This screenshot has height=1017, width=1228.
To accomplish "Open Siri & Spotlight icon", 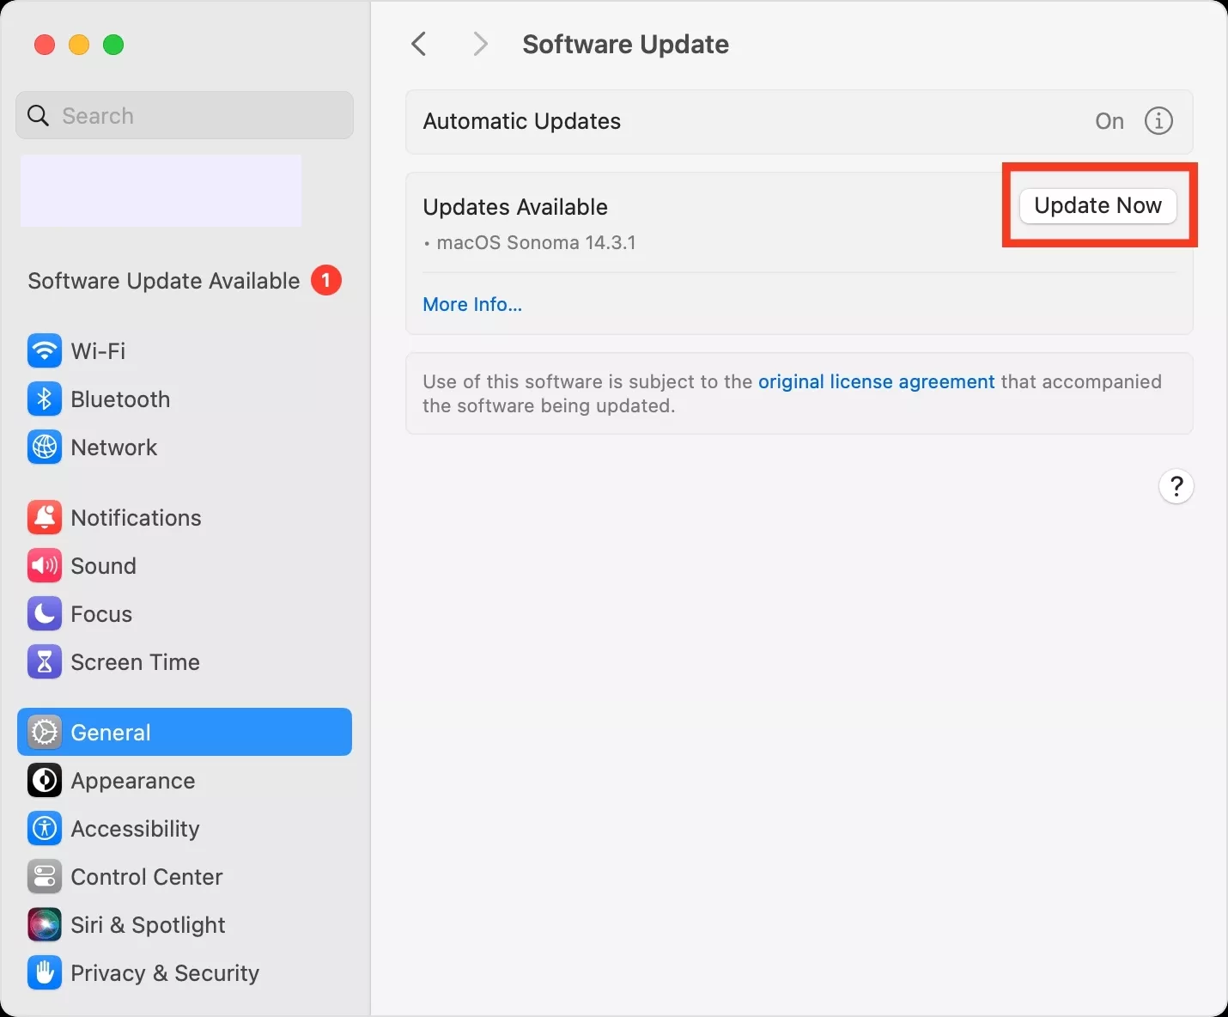I will (x=44, y=925).
